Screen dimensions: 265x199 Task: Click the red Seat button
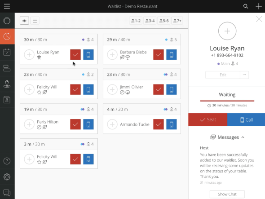pos(208,119)
